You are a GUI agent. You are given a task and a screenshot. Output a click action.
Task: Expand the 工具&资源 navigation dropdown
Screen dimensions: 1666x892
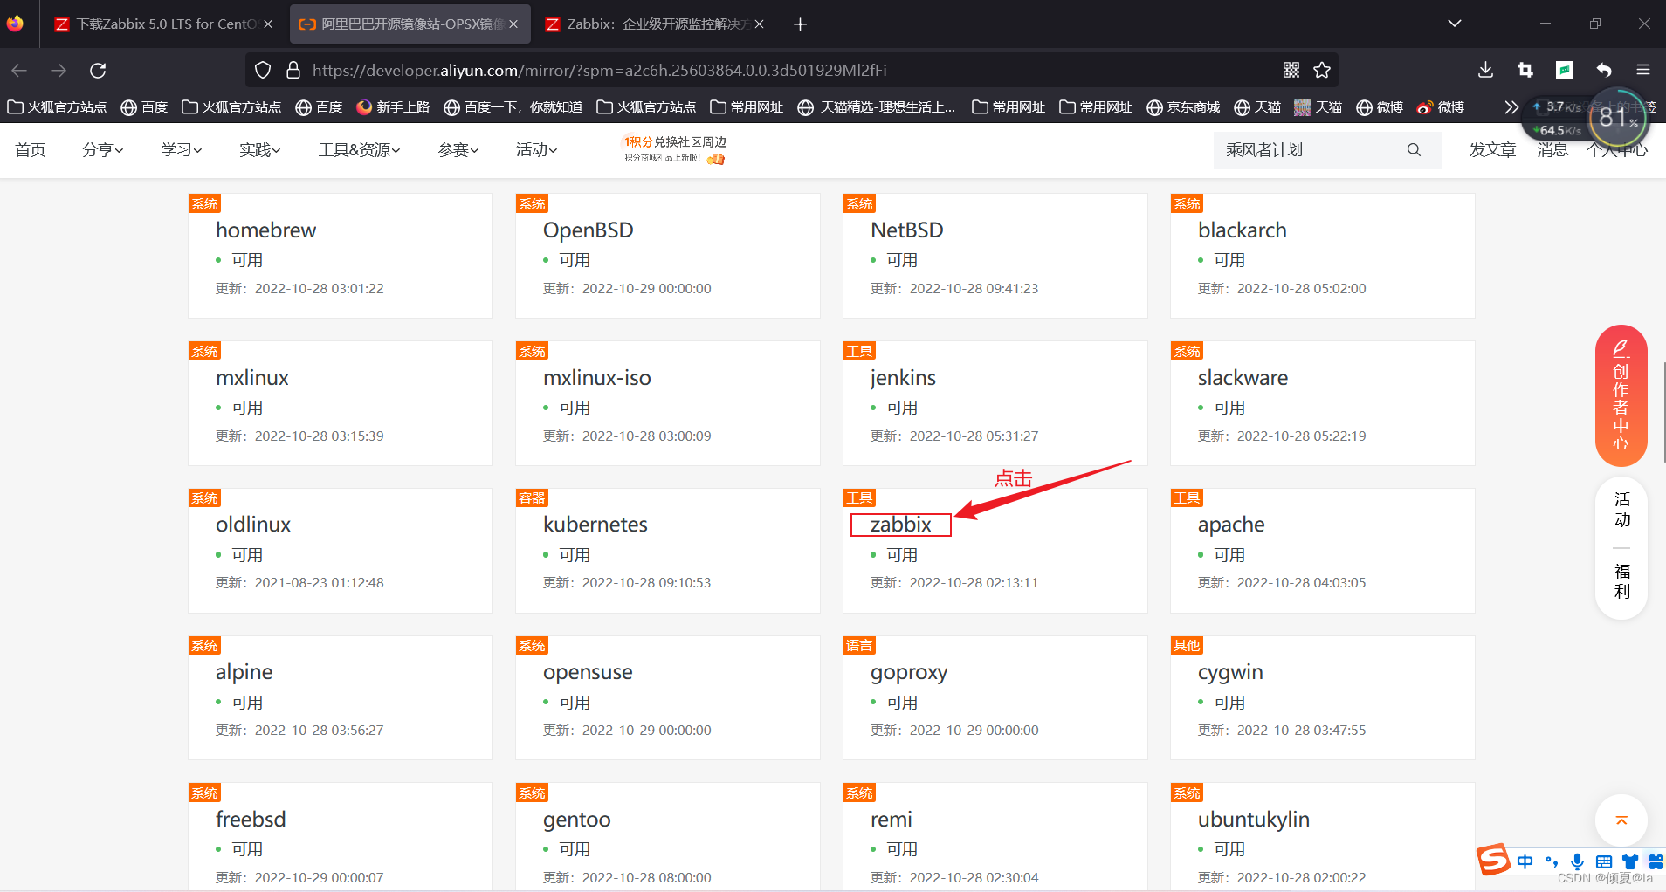(360, 150)
